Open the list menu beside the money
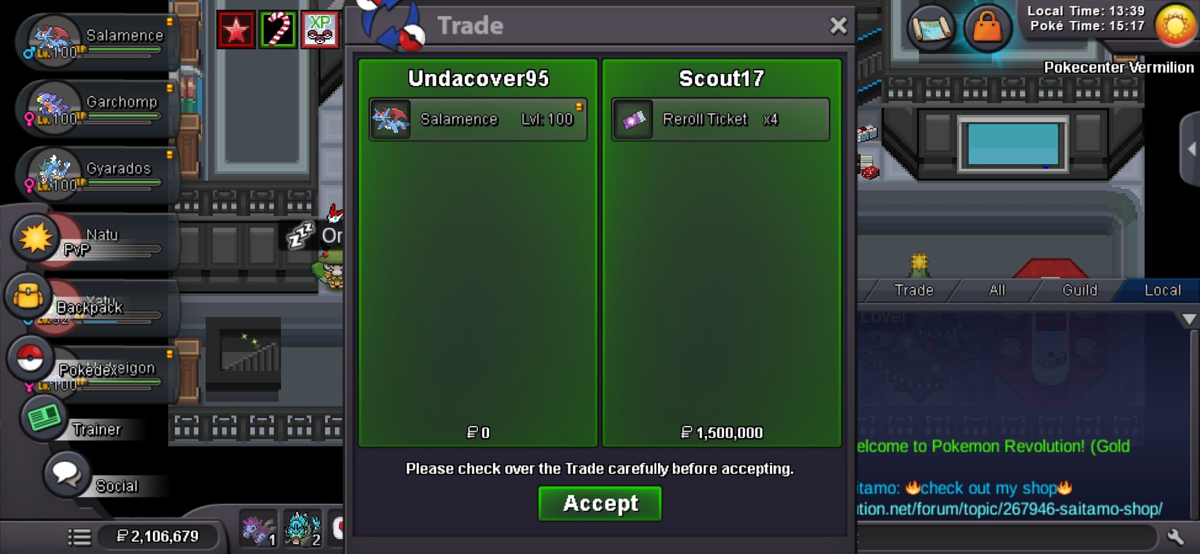Screen dimensions: 1200x554 pos(79,537)
